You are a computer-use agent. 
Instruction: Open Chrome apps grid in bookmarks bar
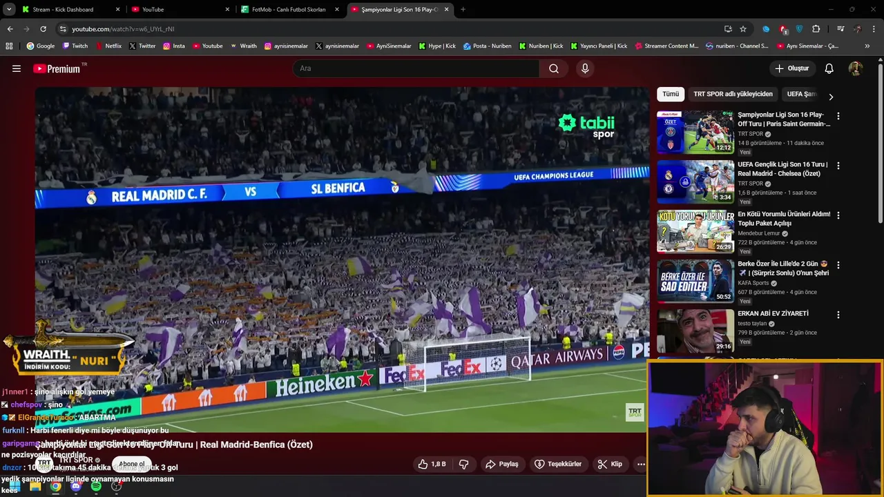pos(9,46)
